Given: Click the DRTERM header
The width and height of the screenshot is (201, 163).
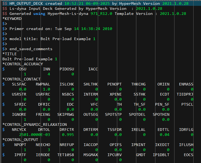Looking at the screenshot, I should click(x=91, y=130).
